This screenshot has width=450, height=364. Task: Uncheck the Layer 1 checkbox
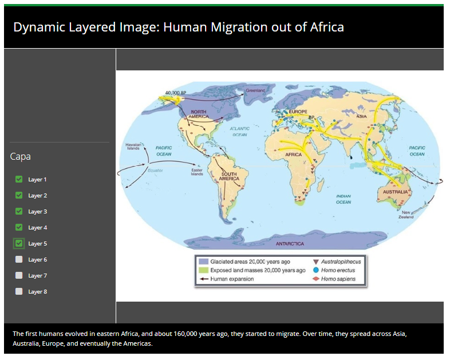[x=19, y=179]
